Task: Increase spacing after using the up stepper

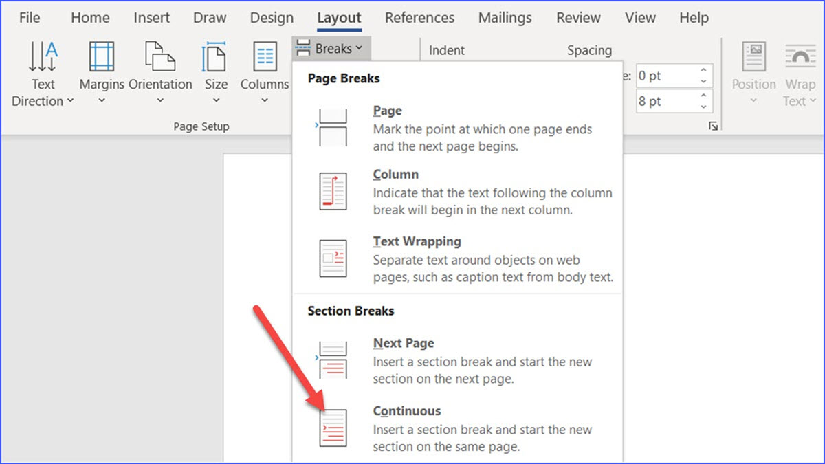Action: pyautogui.click(x=703, y=96)
